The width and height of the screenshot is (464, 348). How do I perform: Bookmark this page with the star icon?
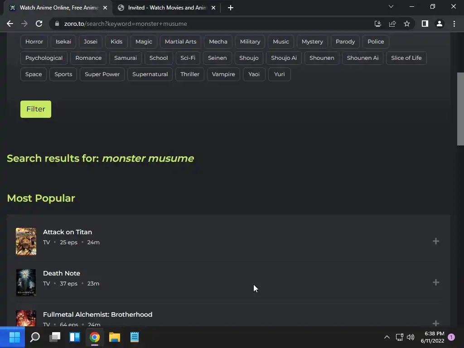pos(407,24)
